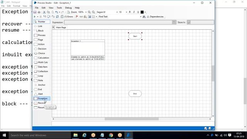Run the process with the Go play icon
Viewport: 247px width, 139px height.
[35, 17]
